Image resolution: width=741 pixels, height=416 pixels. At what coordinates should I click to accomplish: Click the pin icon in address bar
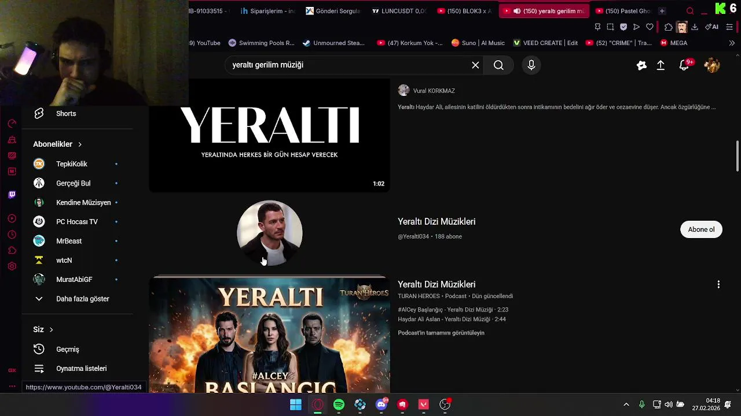(x=597, y=27)
